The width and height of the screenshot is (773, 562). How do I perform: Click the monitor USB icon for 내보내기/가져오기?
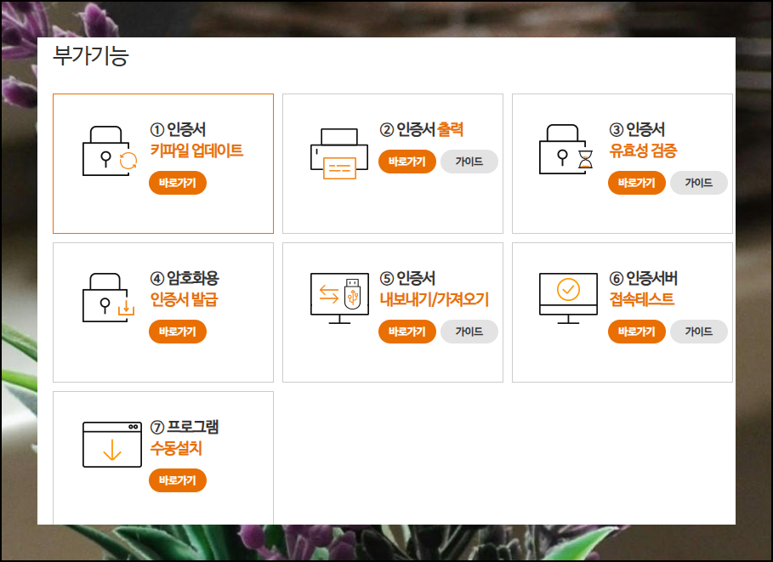click(339, 298)
